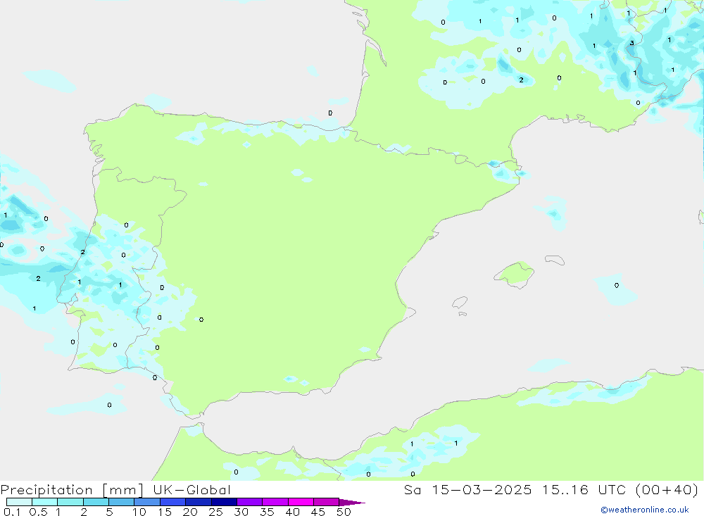Click the Precipitation [mm] title text
This screenshot has height=516, width=704.
[72, 490]
